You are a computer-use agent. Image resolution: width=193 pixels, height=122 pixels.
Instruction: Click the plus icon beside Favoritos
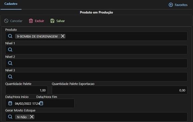click(x=171, y=5)
